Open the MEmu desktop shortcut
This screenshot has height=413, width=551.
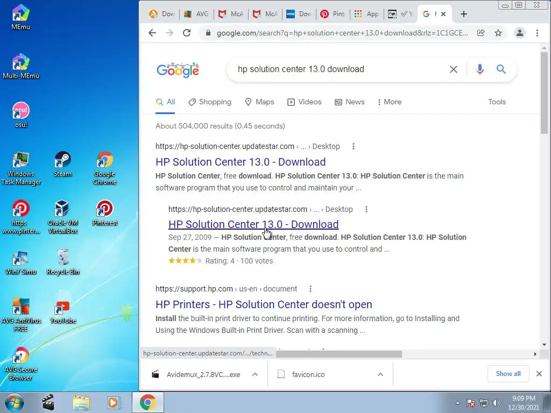[20, 17]
